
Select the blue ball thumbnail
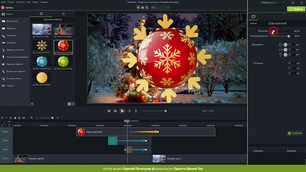click(x=42, y=62)
